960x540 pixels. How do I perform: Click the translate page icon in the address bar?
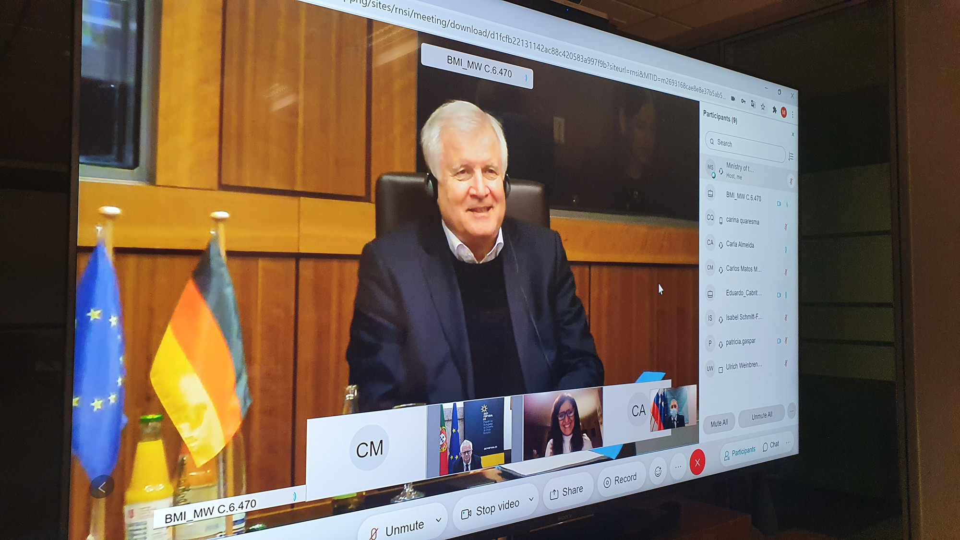click(753, 104)
